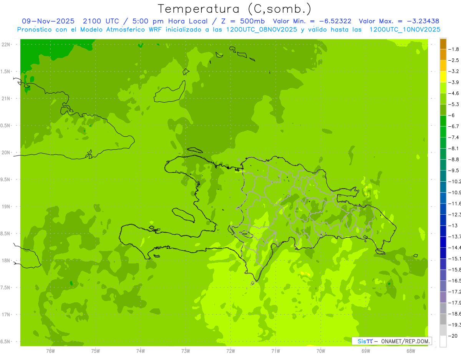Pick the lime swatch between -3.9 and -4.6

click(443, 88)
